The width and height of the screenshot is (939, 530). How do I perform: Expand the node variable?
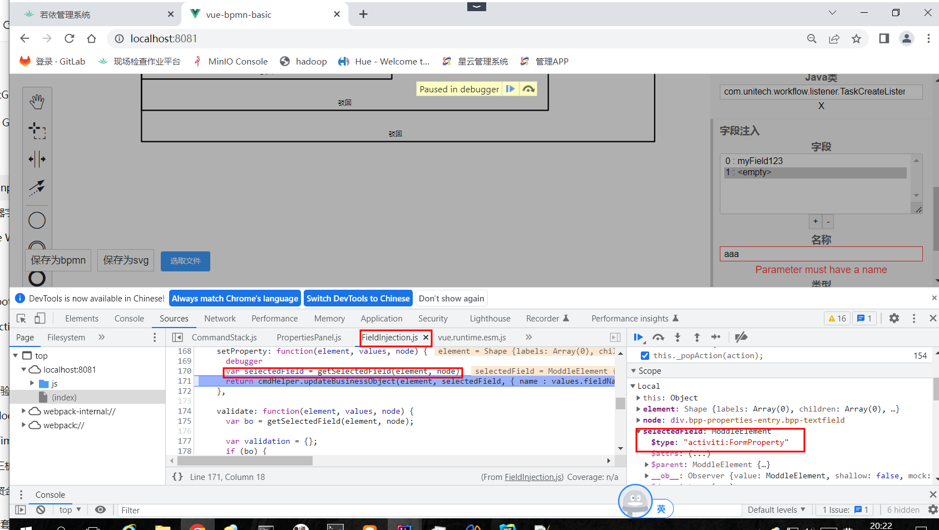click(x=638, y=420)
